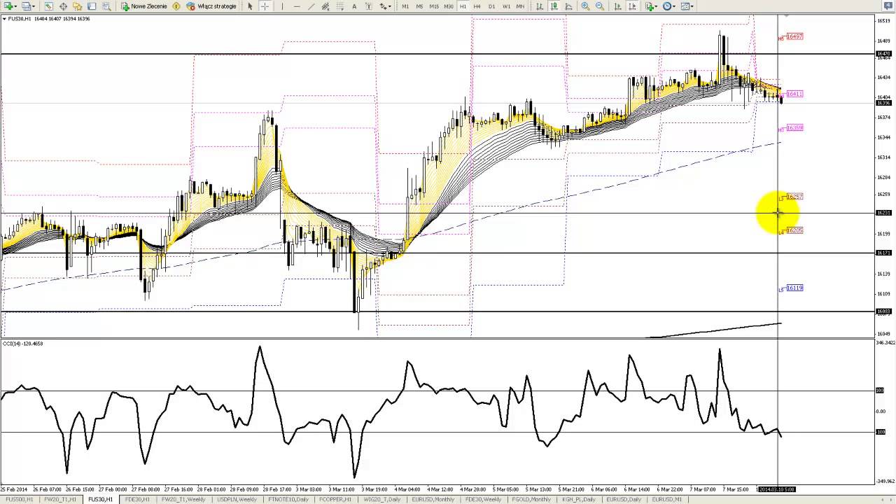Select the Fibonacci retracement tool
Image resolution: width=896 pixels, height=504 pixels.
(339, 6)
